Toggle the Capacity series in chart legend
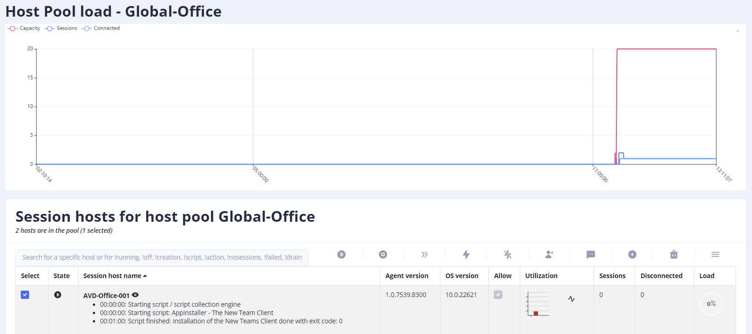This screenshot has width=752, height=334. 24,28
